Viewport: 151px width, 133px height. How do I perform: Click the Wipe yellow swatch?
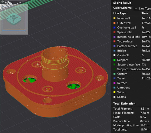tap(114, 92)
